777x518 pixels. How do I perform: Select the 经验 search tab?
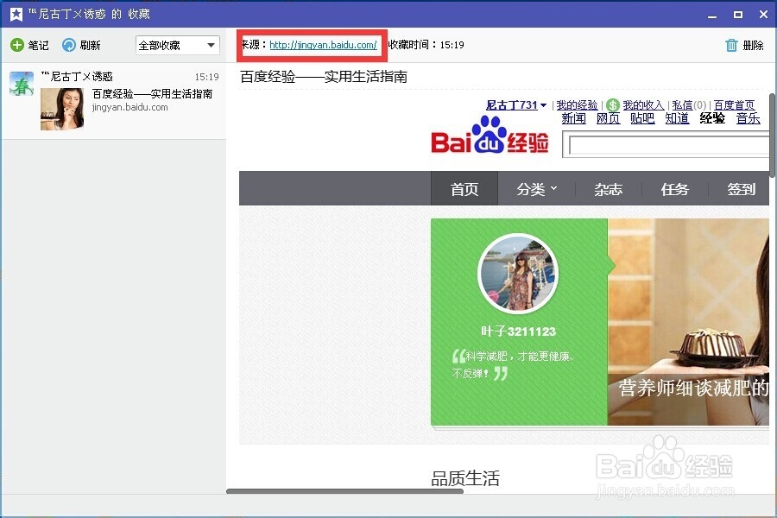[x=712, y=118]
